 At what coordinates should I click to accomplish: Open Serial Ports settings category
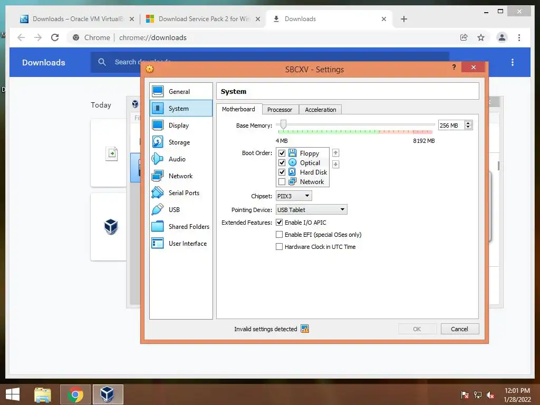(181, 193)
